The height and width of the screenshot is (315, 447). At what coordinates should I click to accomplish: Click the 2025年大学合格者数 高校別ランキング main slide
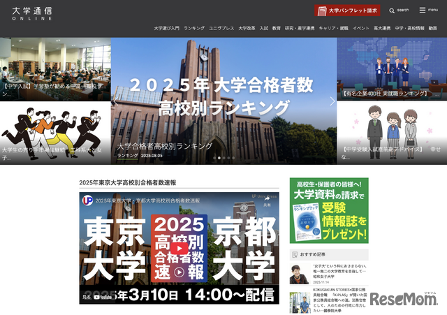point(223,101)
